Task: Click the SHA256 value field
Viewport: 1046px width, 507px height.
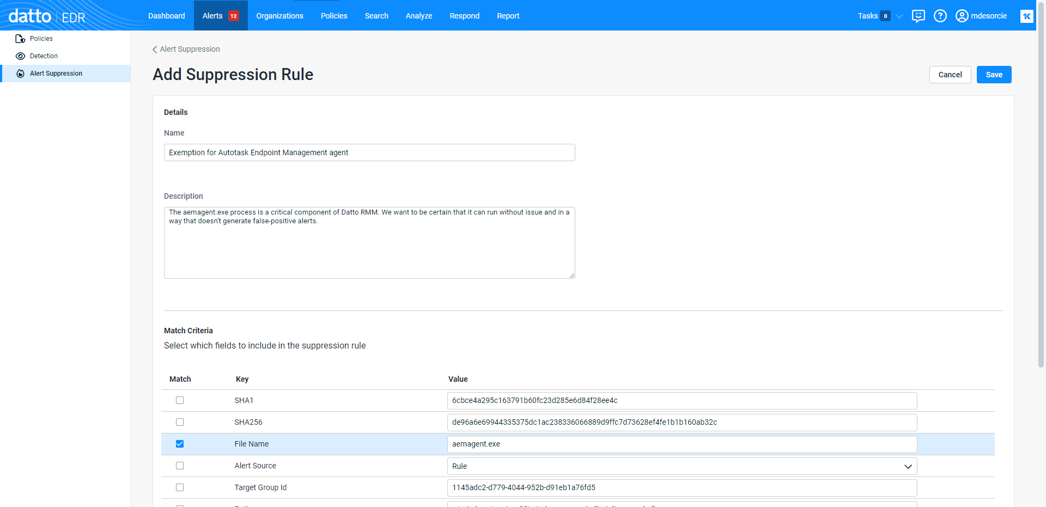Action: point(682,423)
